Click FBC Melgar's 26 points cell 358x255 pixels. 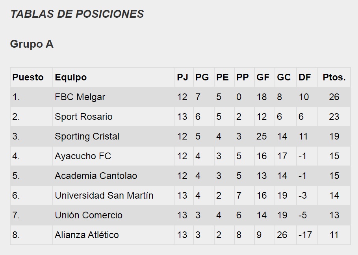[334, 97]
